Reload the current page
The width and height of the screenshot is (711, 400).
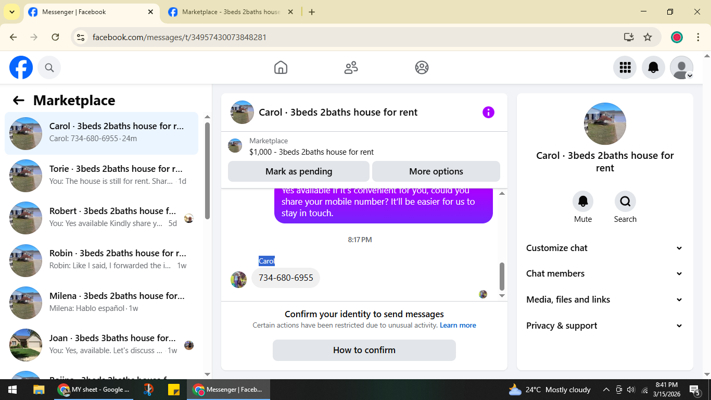coord(55,37)
